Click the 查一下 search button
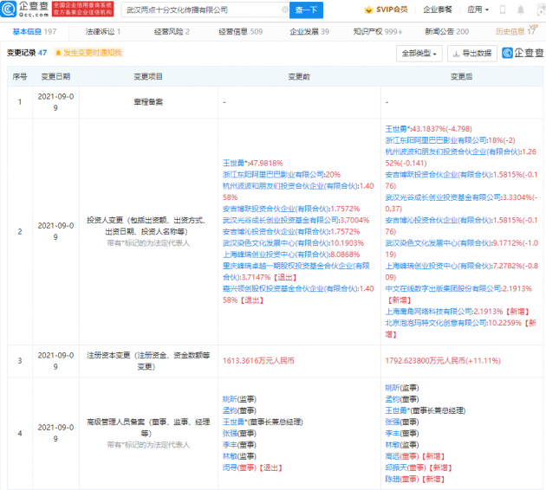This screenshot has width=546, height=490. point(307,10)
